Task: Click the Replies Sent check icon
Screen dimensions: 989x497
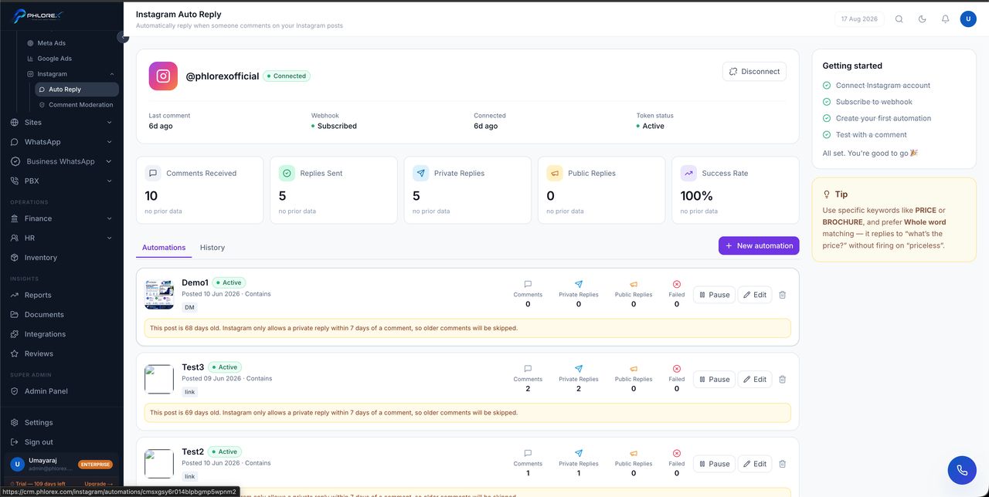Action: pyautogui.click(x=287, y=174)
